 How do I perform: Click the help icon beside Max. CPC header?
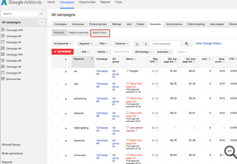pos(157,62)
